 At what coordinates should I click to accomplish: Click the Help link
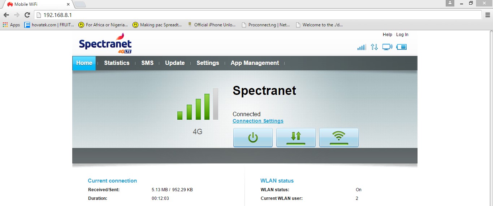(388, 35)
